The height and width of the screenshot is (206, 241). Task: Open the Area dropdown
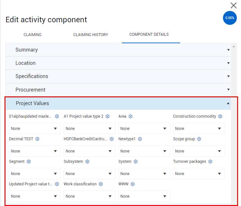coord(144,129)
